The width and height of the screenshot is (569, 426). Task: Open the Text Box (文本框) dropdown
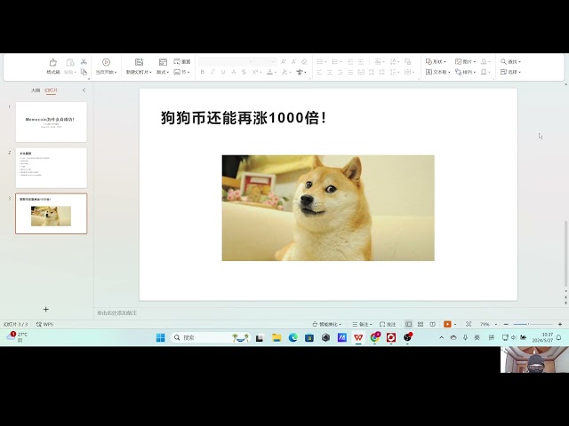438,72
